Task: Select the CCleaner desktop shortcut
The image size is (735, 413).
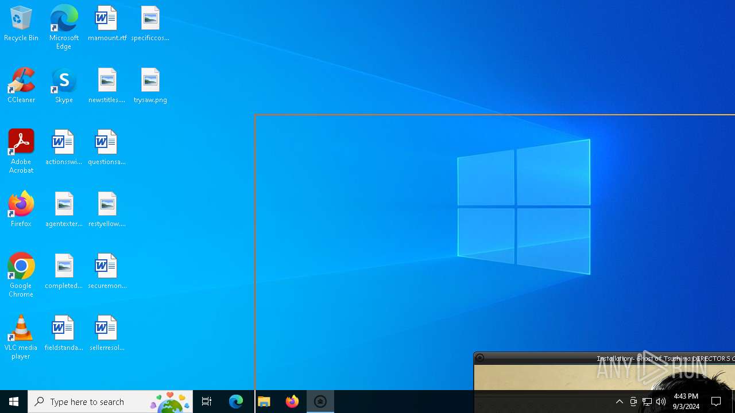Action: [21, 85]
